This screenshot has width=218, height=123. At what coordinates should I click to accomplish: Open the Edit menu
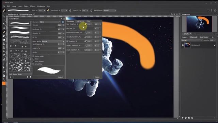tap(8, 6)
